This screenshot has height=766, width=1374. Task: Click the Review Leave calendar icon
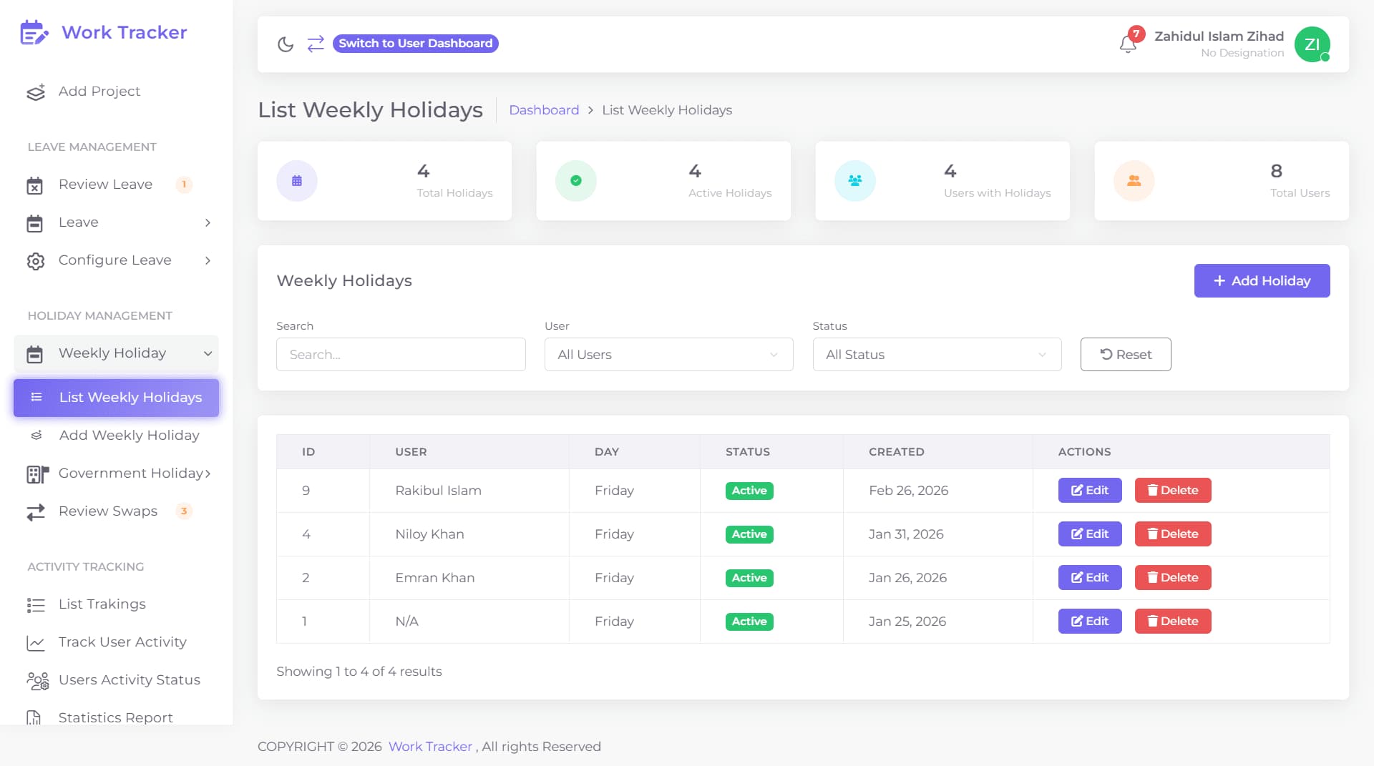(35, 185)
